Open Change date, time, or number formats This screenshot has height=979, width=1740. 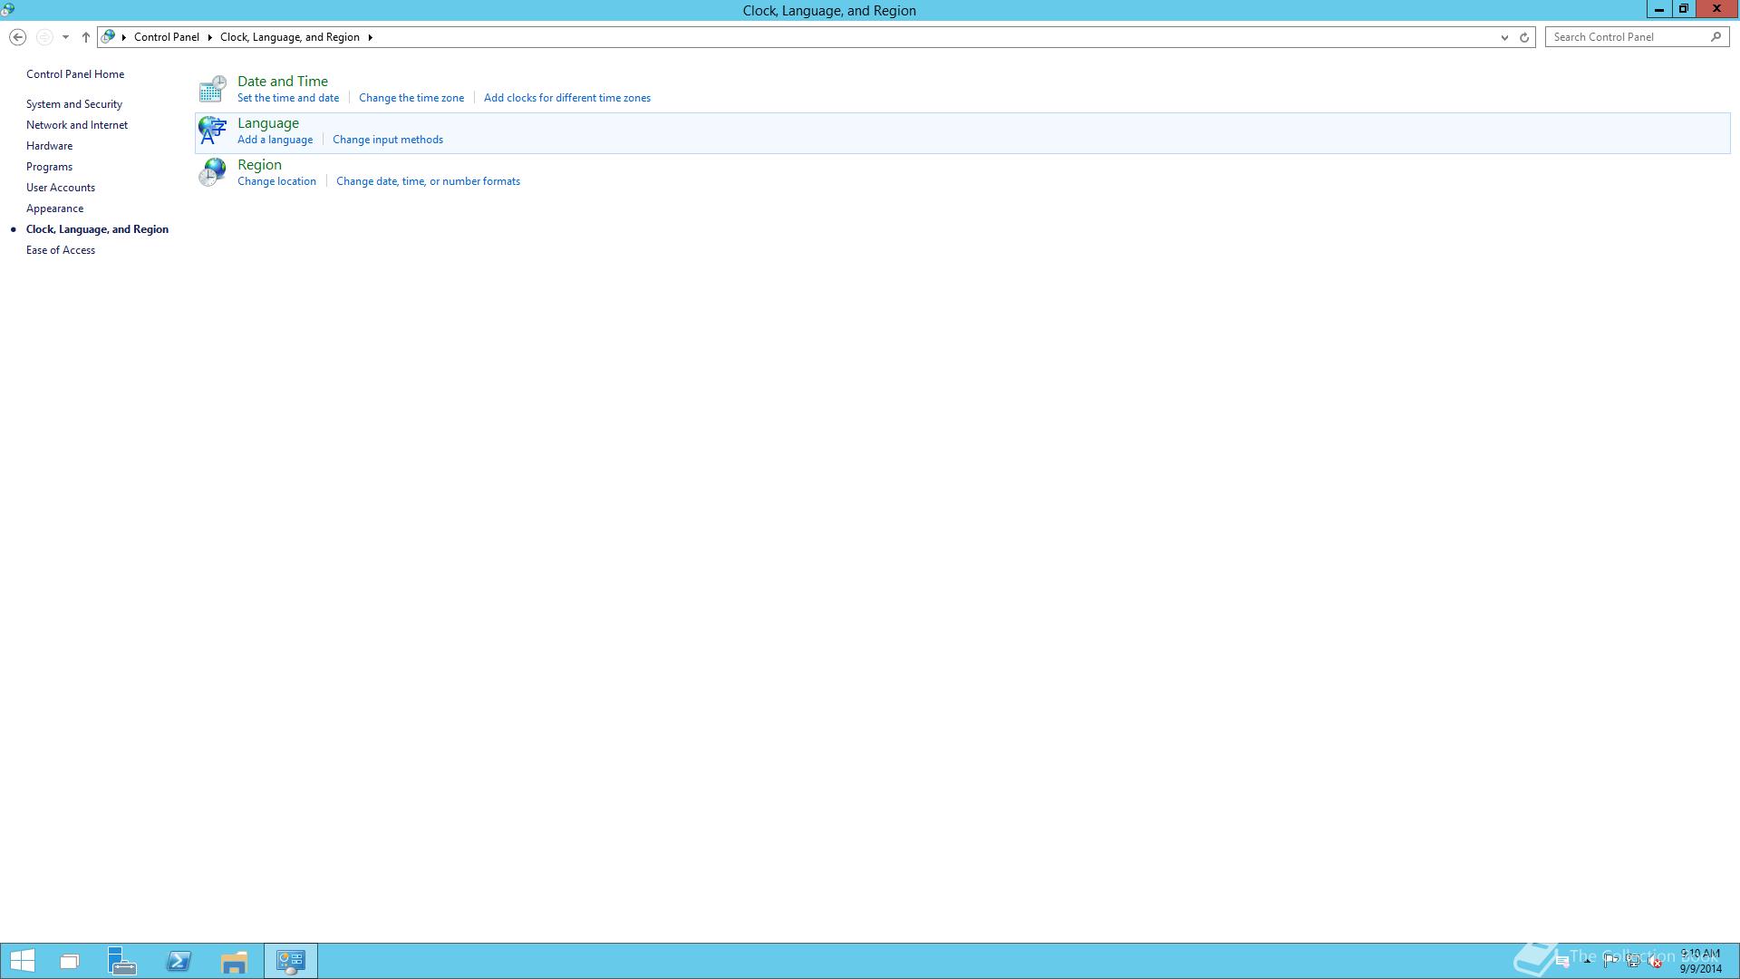(428, 181)
